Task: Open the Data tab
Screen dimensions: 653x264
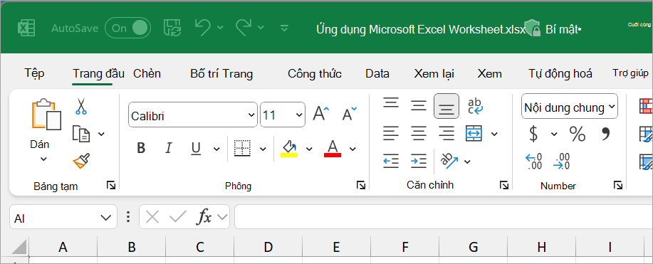Action: [377, 74]
